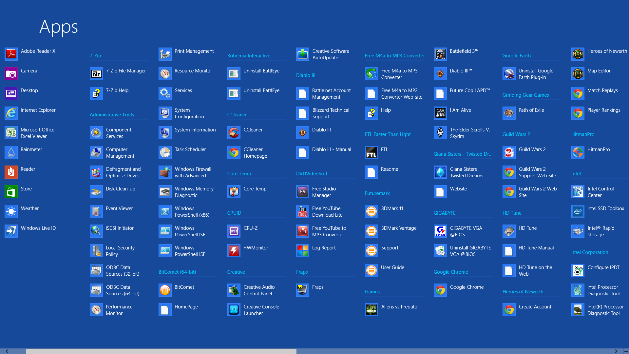Launch Giana Sisters Twisted Dreams icon
Viewport: 629px width, 354px height.
440,172
